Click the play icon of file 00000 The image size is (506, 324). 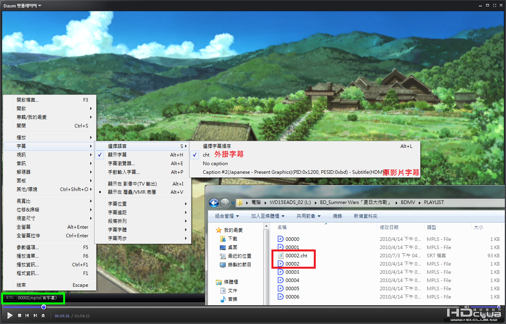[280, 239]
